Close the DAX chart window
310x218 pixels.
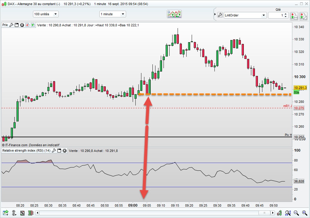306,4
